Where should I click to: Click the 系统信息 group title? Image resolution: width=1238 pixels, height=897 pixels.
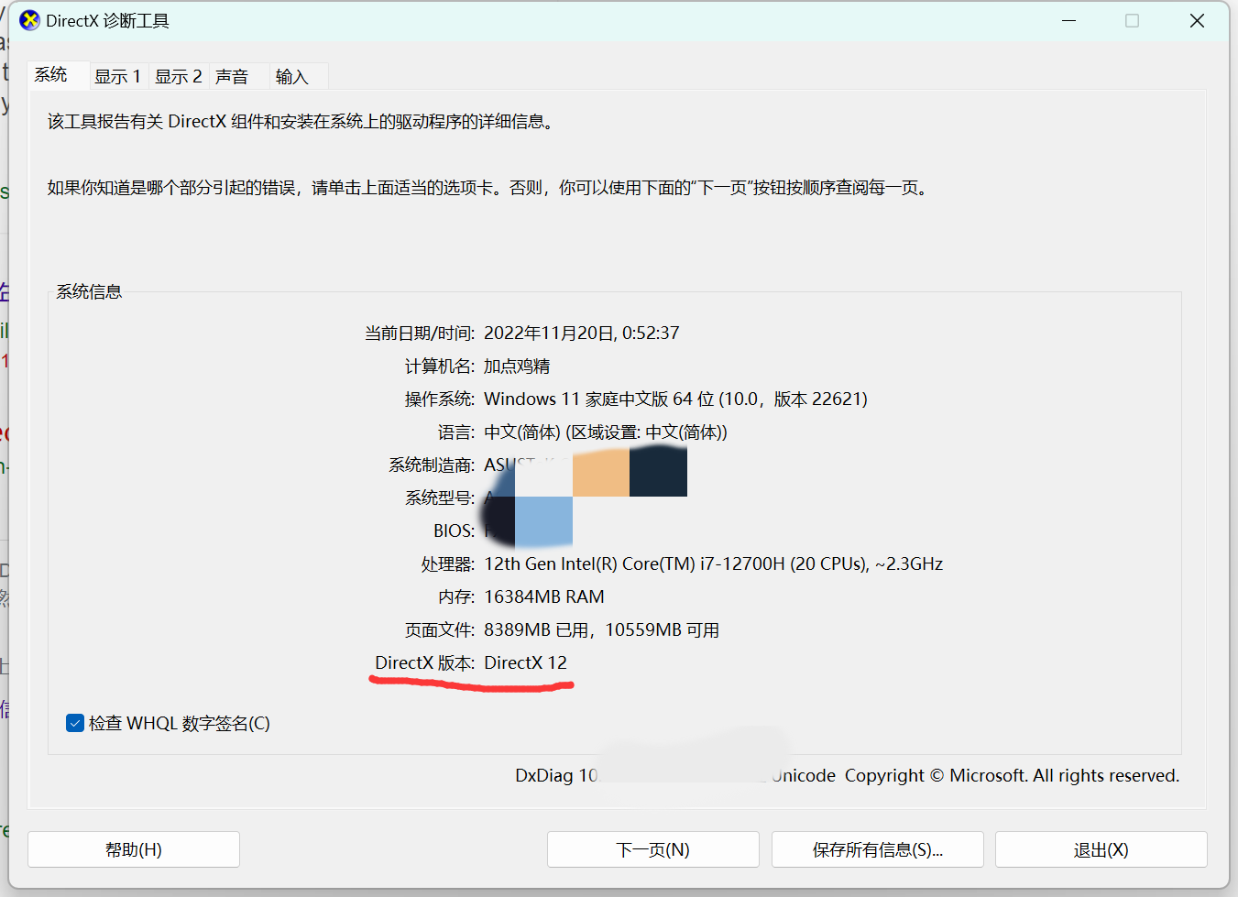pyautogui.click(x=89, y=291)
